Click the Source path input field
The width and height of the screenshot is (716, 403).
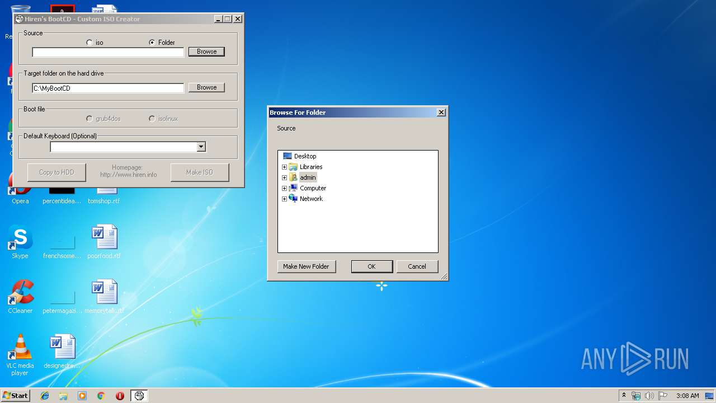[x=108, y=52]
